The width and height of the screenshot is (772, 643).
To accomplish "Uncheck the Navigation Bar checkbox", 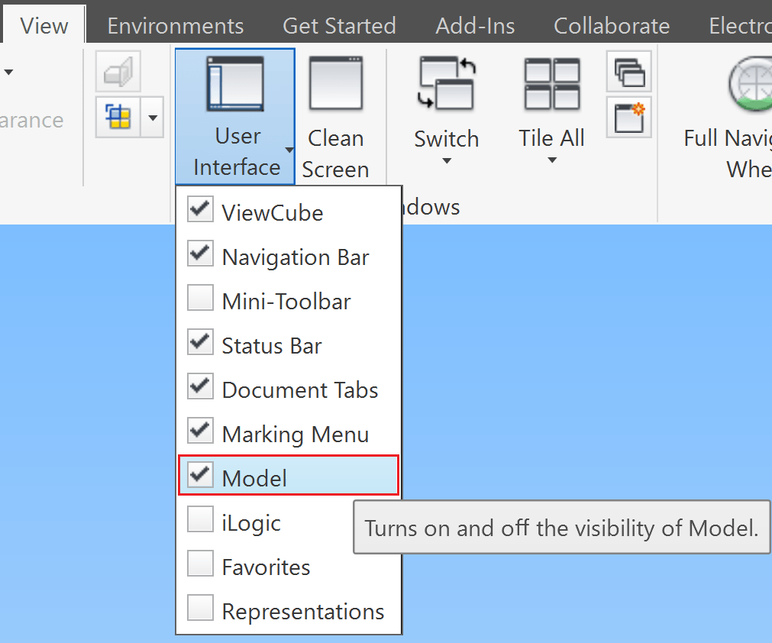I will [x=200, y=254].
